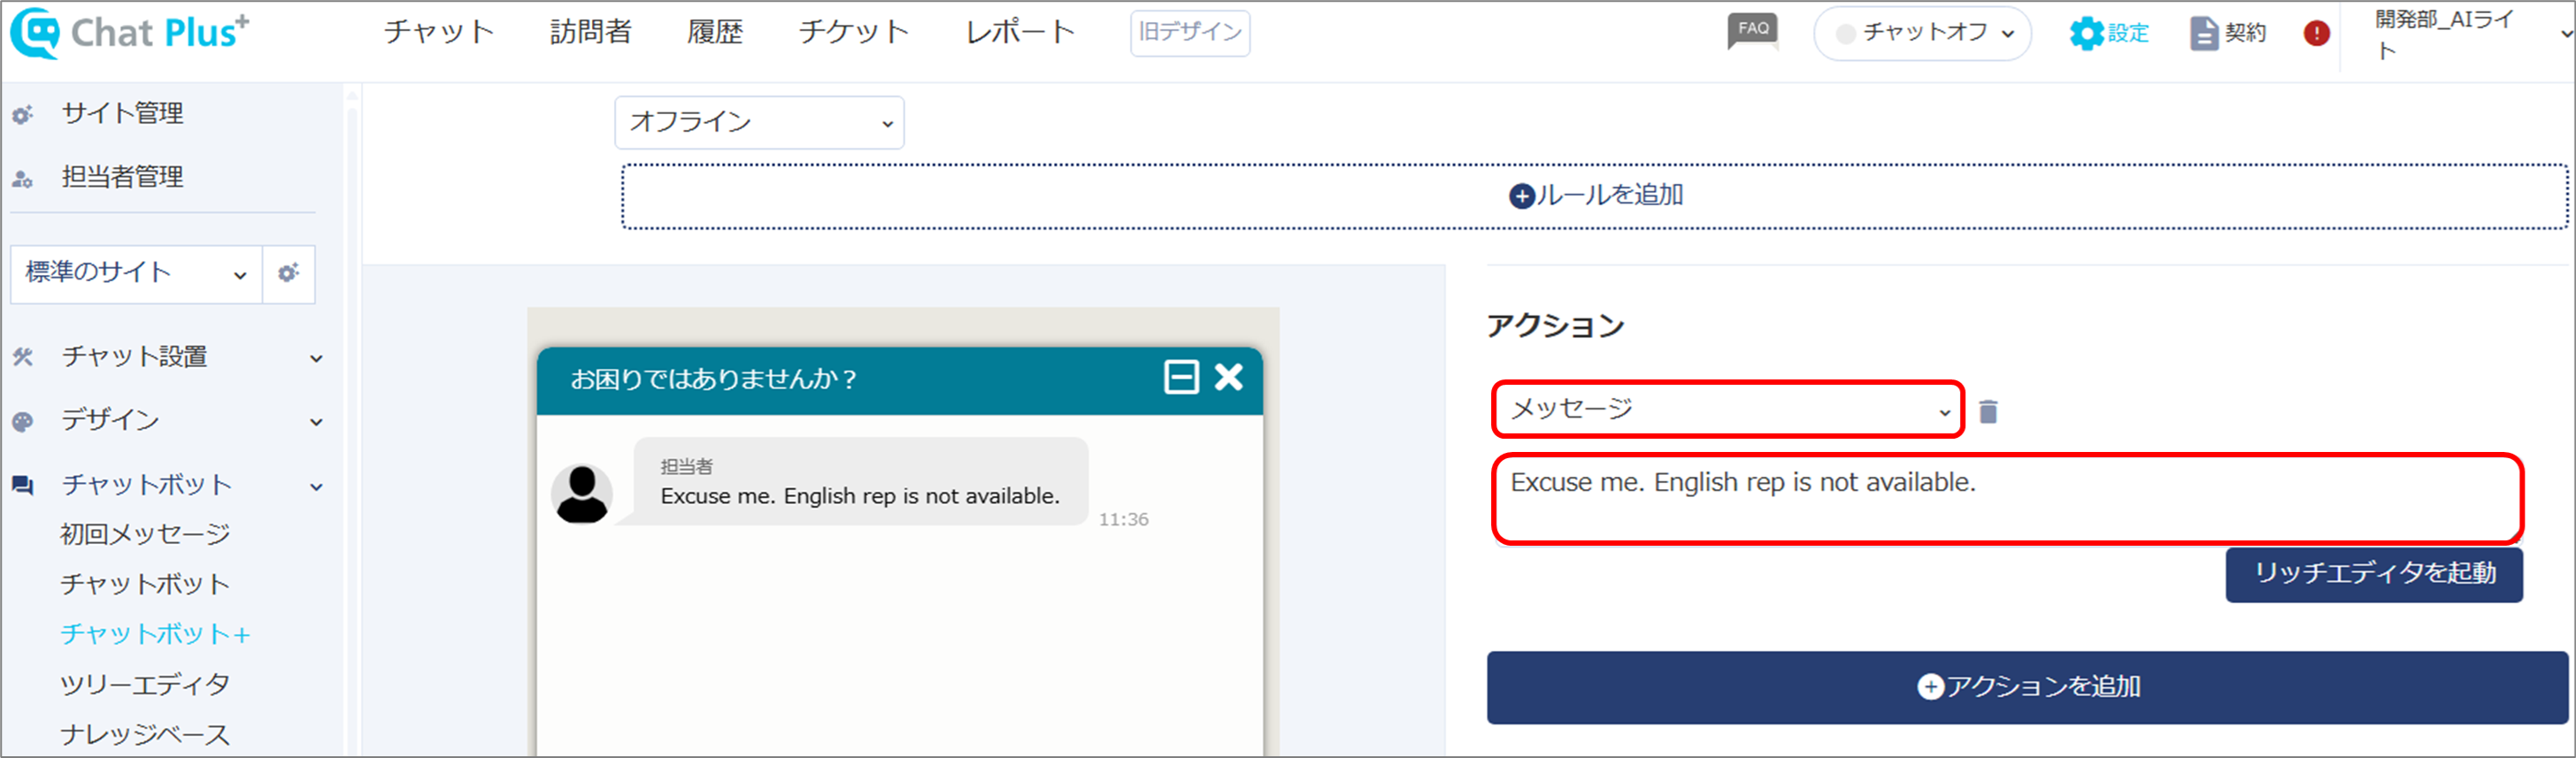Screen dimensions: 2576x758
Task: Switch to 旧デザイン
Action: (1190, 33)
